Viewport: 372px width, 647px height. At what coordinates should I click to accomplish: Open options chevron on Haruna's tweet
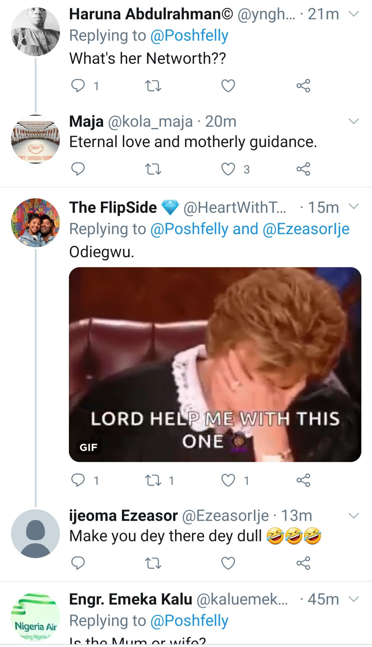click(354, 14)
